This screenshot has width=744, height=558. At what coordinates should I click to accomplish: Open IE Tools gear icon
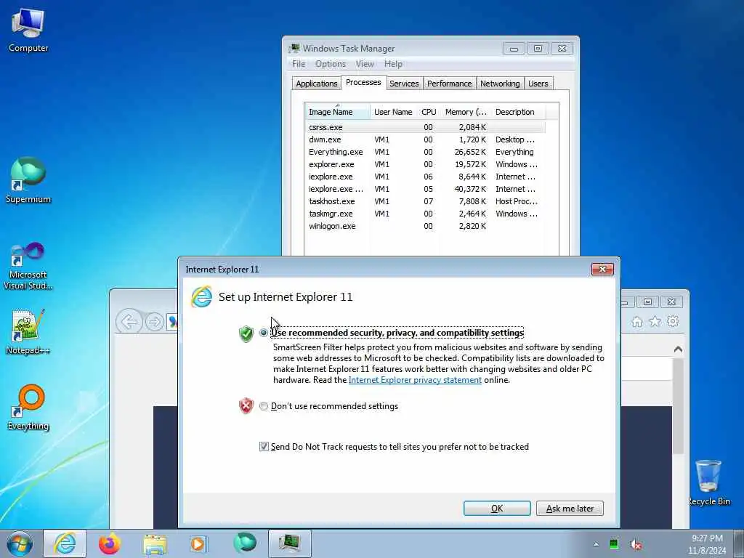[673, 322]
